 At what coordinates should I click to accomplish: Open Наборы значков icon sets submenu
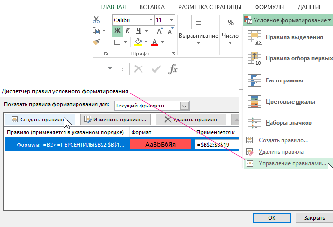coord(288,123)
